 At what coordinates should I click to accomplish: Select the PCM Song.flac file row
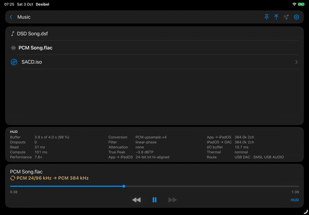(154, 48)
